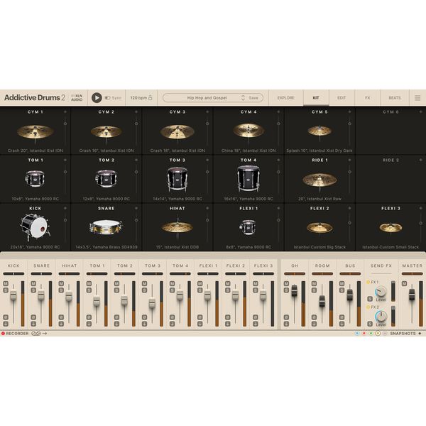Mute the TOM 2 mixer channel

click(x=116, y=283)
